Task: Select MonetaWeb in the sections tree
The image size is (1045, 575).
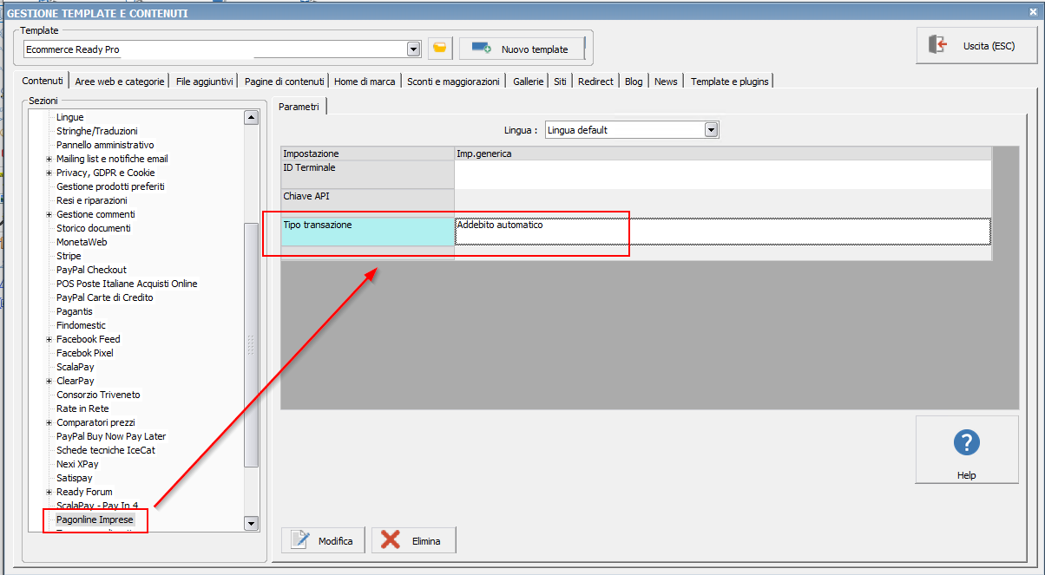Action: tap(82, 242)
